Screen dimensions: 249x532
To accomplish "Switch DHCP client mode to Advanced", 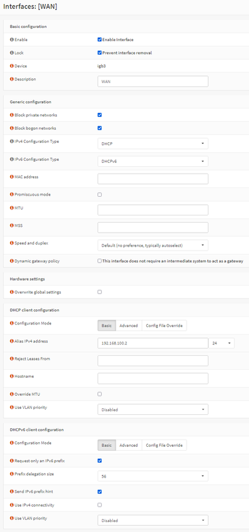I will pos(129,325).
